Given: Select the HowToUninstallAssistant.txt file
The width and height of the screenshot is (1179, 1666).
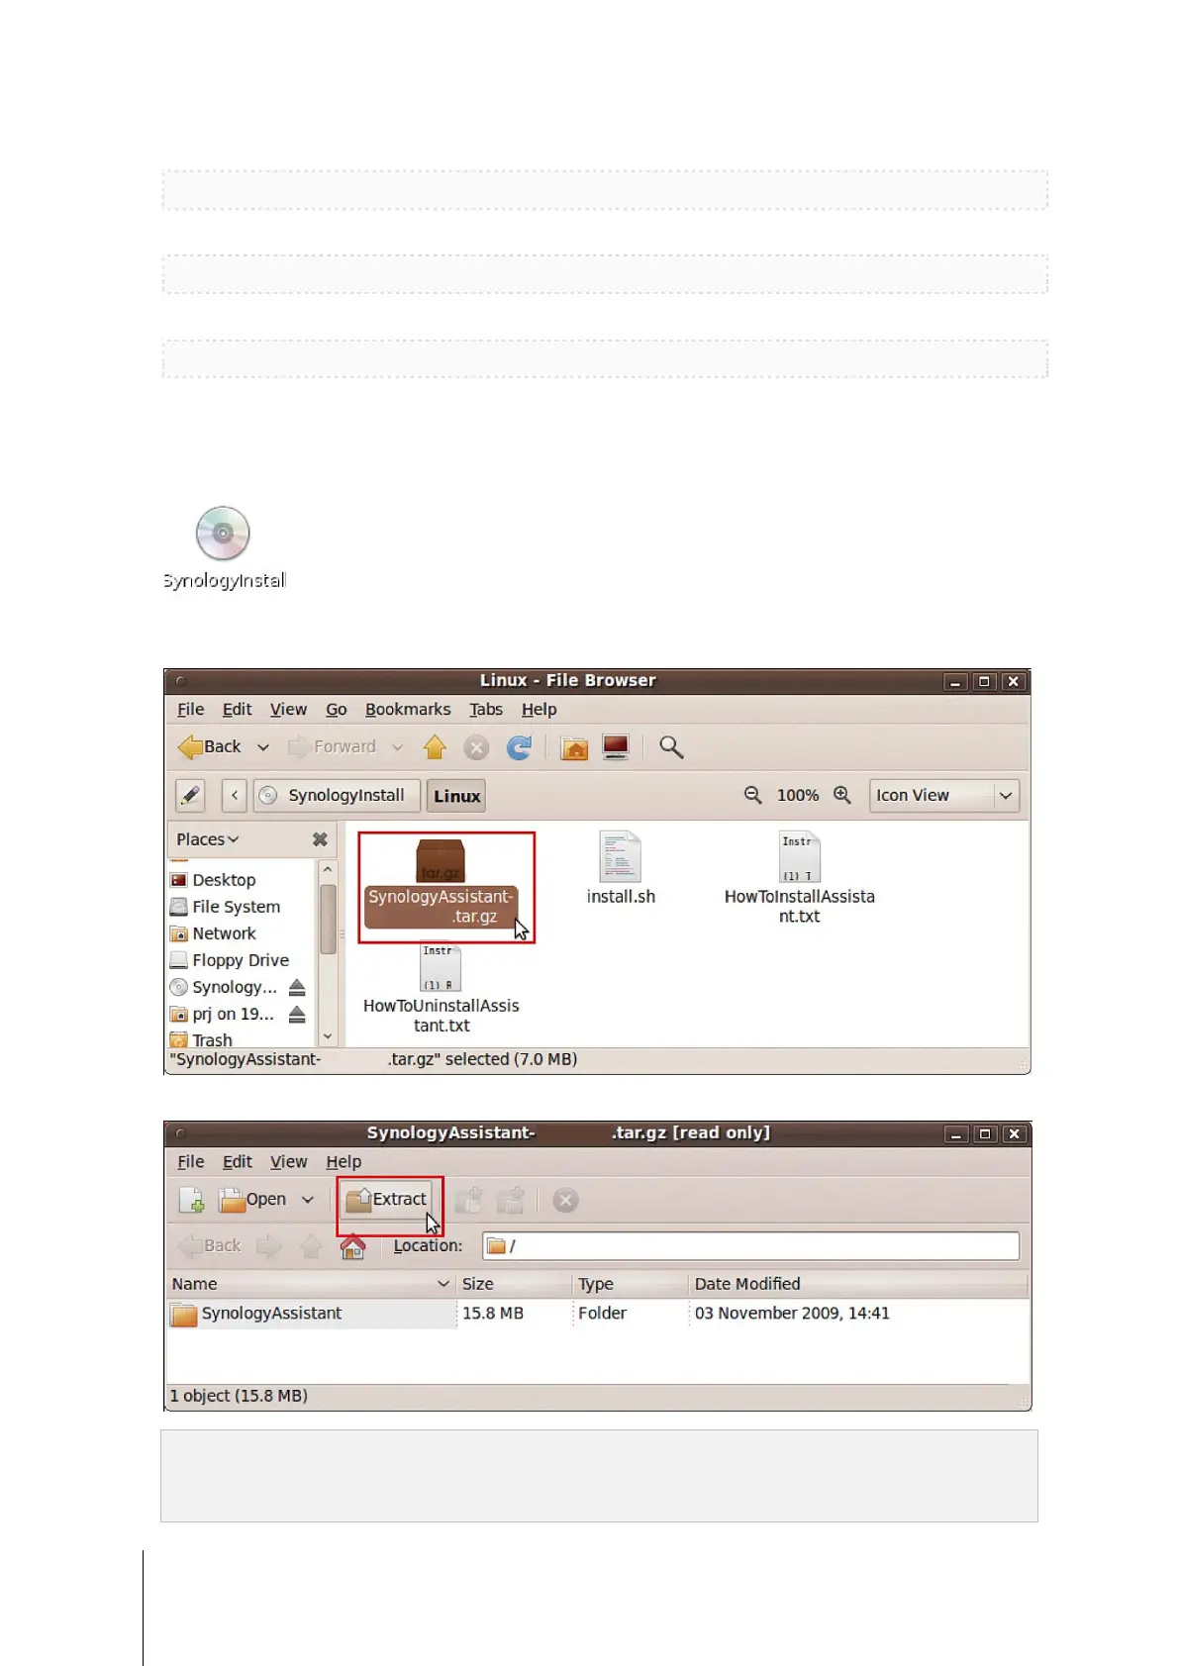Looking at the screenshot, I should click(x=442, y=988).
